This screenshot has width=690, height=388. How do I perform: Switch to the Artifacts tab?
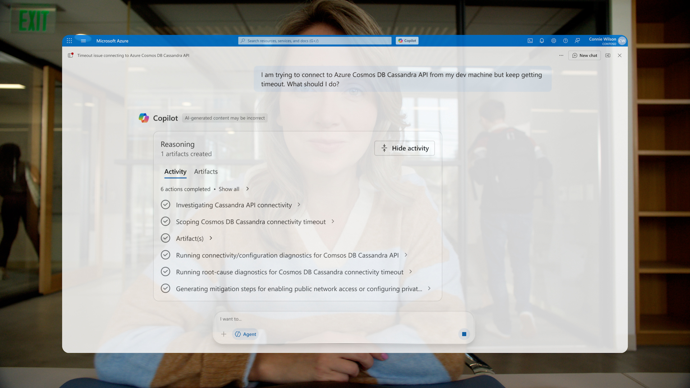(206, 172)
